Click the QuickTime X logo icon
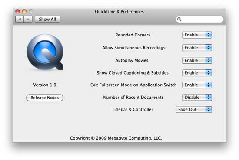The width and height of the screenshot is (239, 160). [x=45, y=52]
